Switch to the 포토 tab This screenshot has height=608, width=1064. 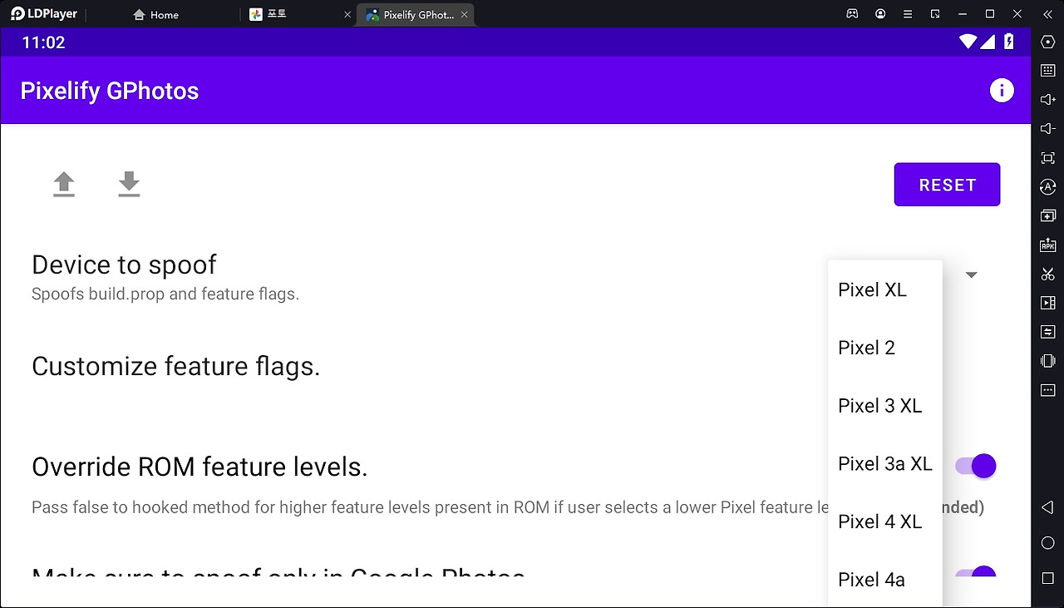pos(268,15)
